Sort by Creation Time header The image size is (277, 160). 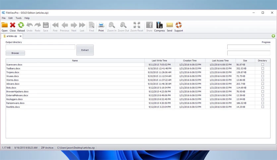coord(190,60)
